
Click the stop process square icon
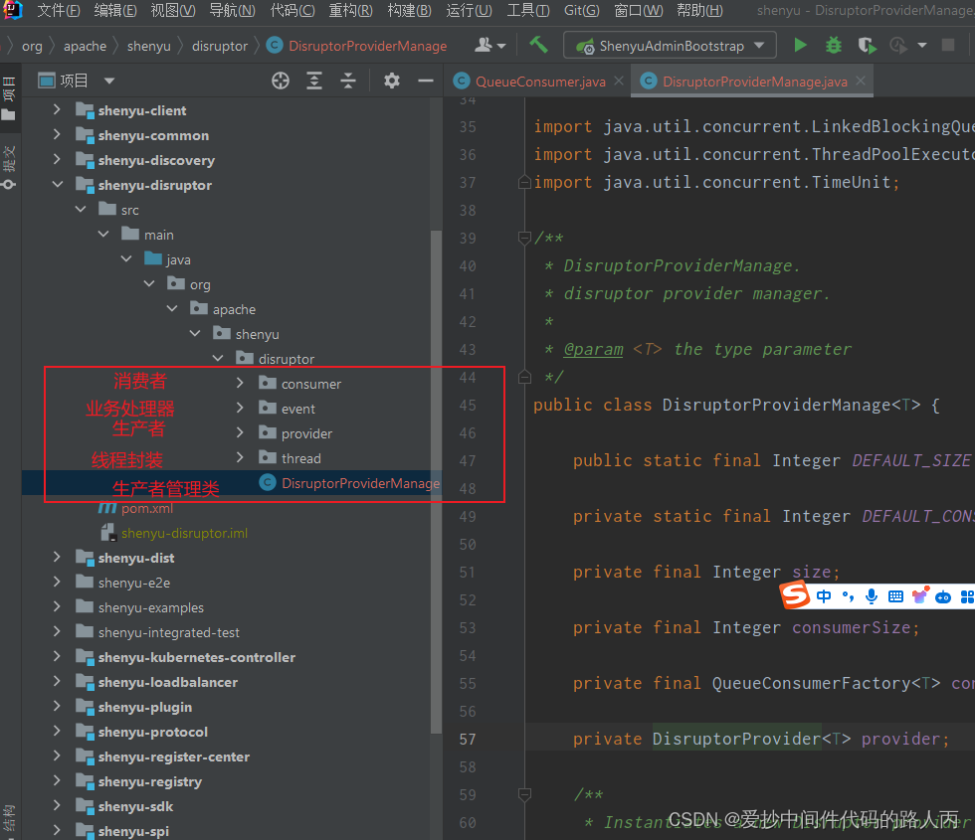click(x=947, y=45)
